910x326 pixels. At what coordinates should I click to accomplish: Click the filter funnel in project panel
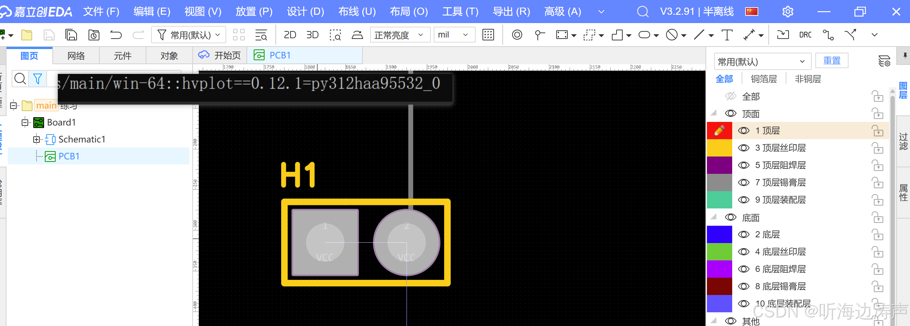click(38, 79)
